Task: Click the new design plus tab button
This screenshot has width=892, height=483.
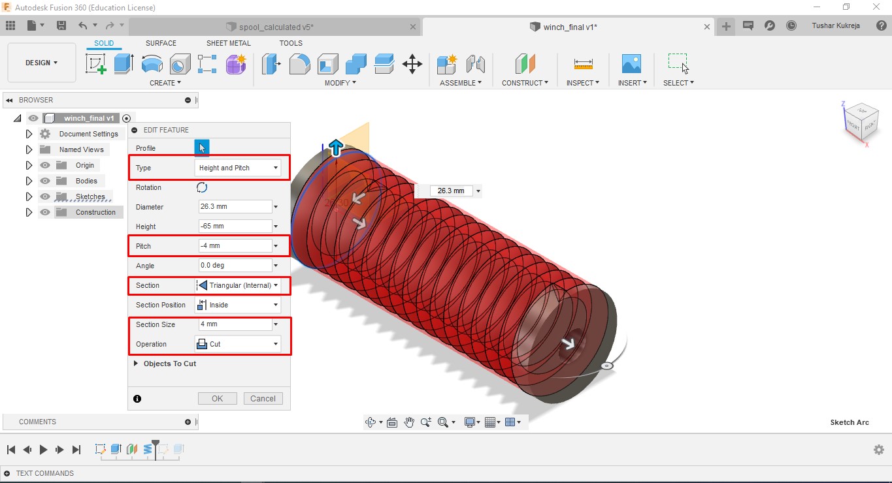Action: pos(726,26)
